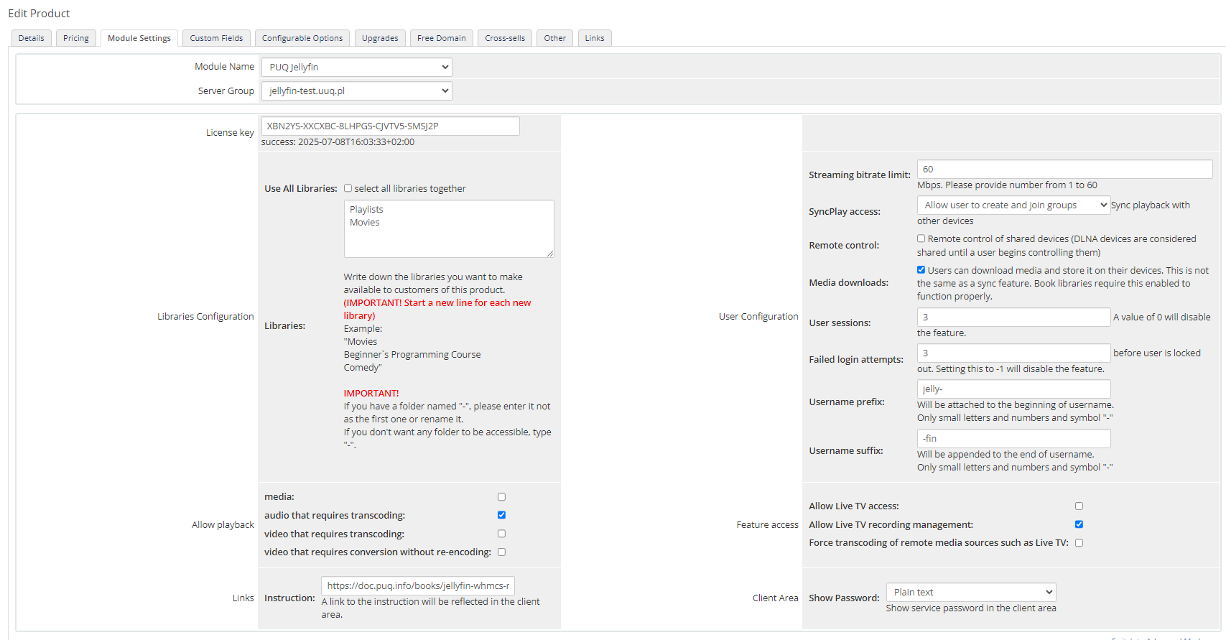Click the Failed login attempts field
The image size is (1226, 640).
point(1013,353)
